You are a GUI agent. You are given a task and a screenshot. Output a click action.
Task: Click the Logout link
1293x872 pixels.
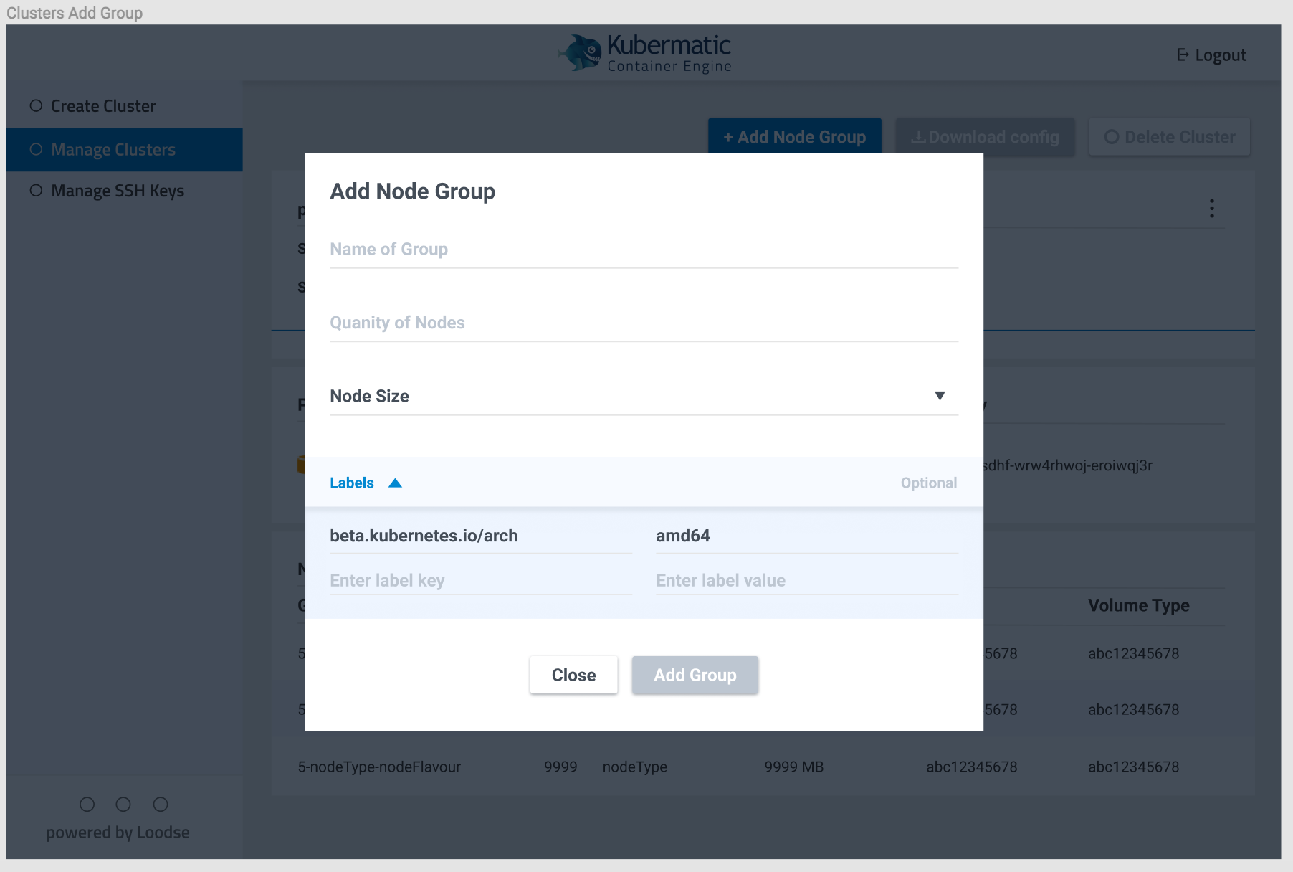click(1212, 55)
